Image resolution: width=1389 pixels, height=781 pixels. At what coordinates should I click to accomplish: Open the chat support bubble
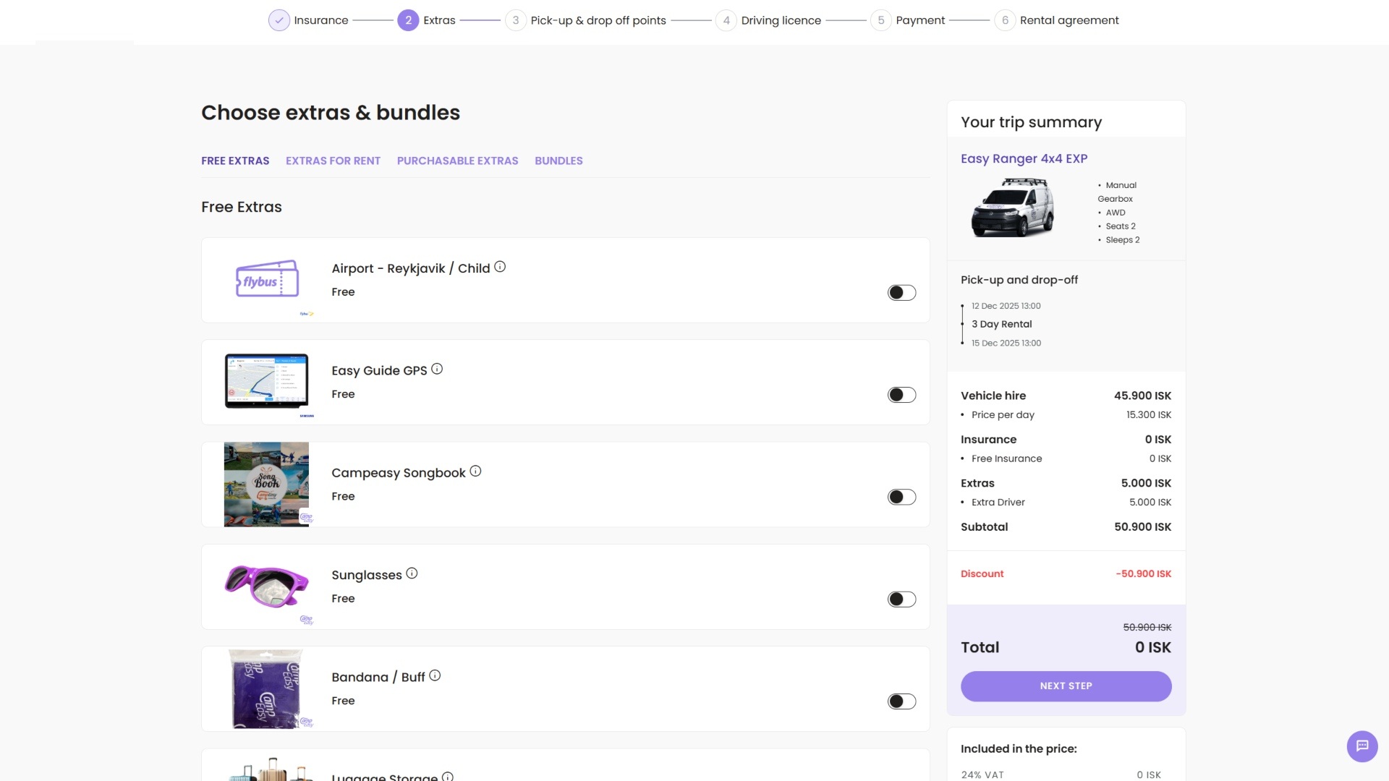(x=1362, y=746)
